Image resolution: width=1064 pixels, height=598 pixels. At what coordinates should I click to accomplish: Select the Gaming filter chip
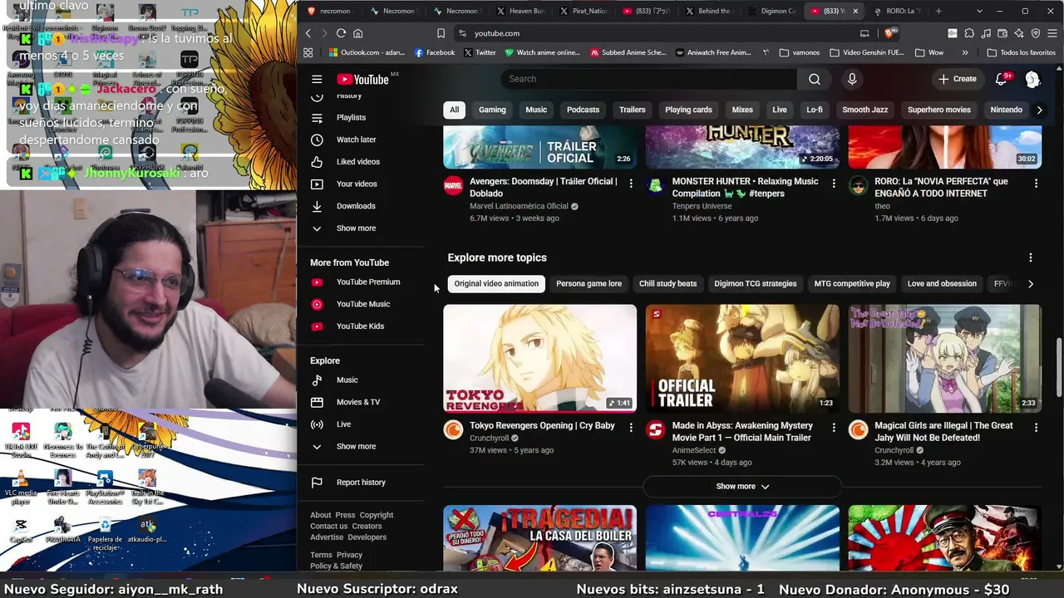point(492,110)
